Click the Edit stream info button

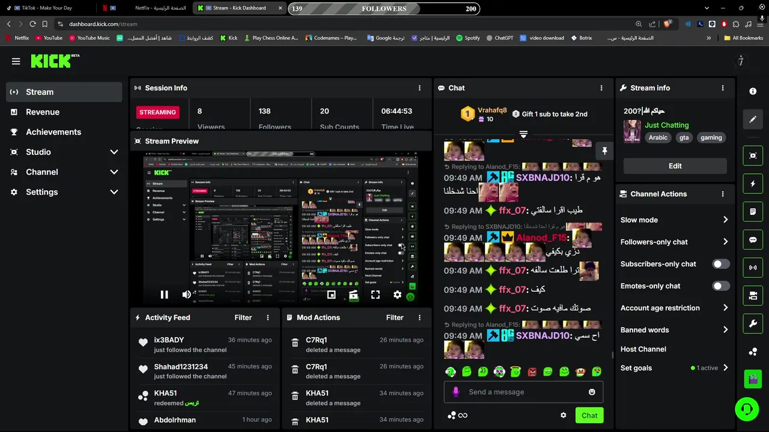675,166
